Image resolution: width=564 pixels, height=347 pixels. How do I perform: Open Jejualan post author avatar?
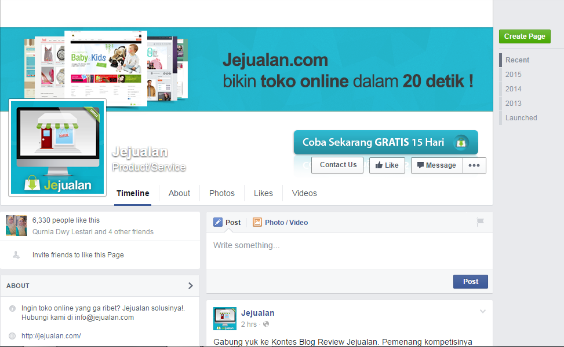point(225,319)
